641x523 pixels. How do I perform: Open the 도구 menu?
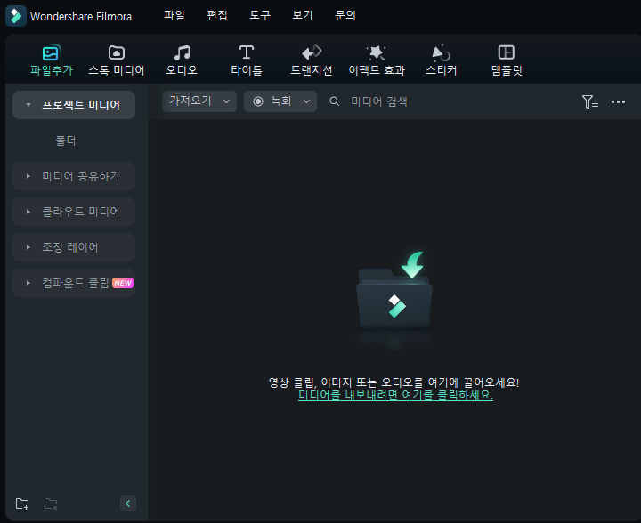[x=260, y=15]
